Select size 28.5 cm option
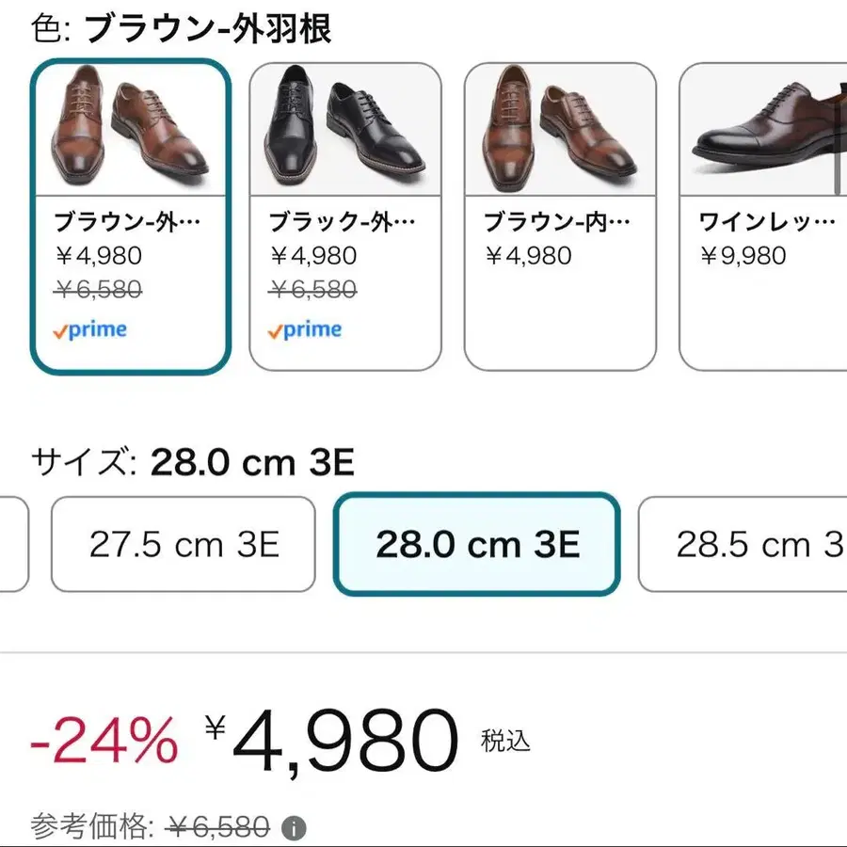Viewport: 847px width, 847px height. click(745, 545)
